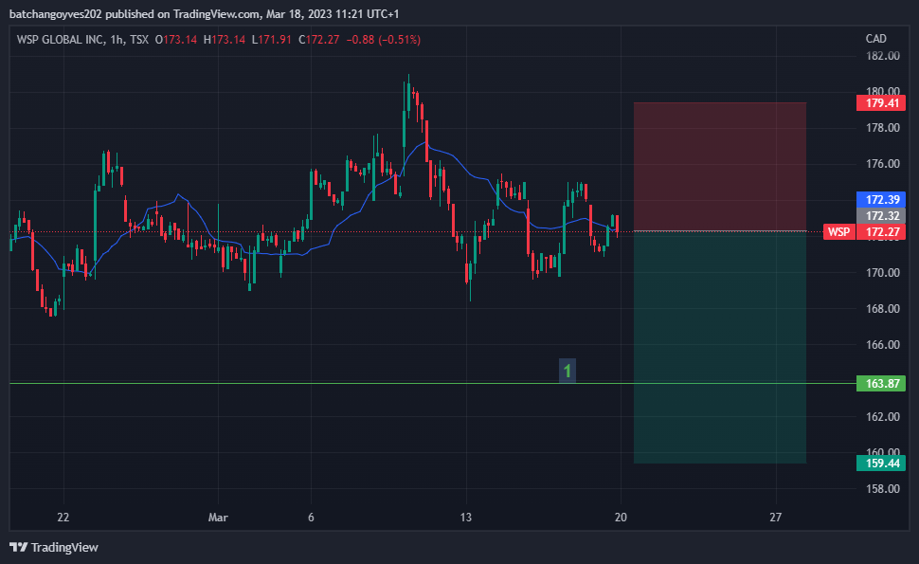Click the 182.00 price axis tick
Viewport: 919px width, 564px height.
tap(883, 56)
